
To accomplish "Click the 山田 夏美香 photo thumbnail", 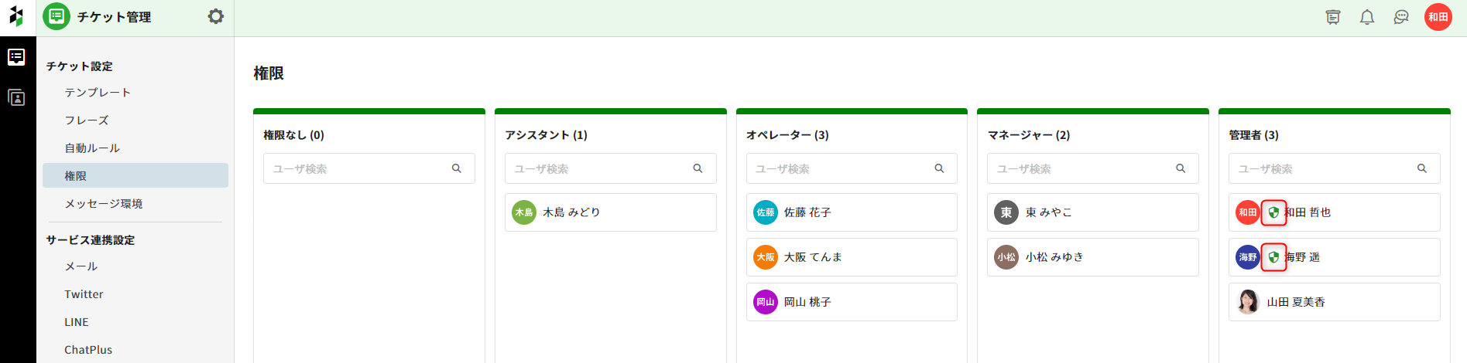I will 1248,302.
